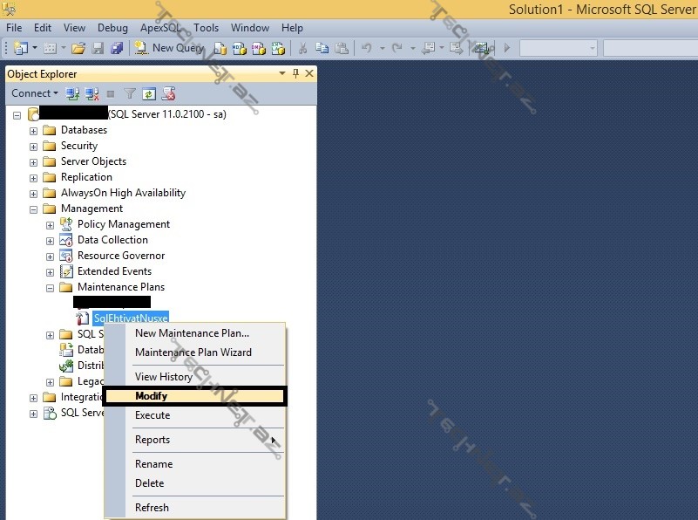Click the Open File folder icon

point(77,48)
